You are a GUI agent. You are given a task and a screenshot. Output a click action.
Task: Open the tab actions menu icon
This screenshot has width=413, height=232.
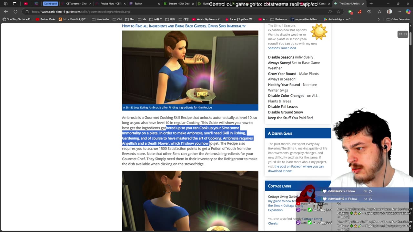pos(15,4)
